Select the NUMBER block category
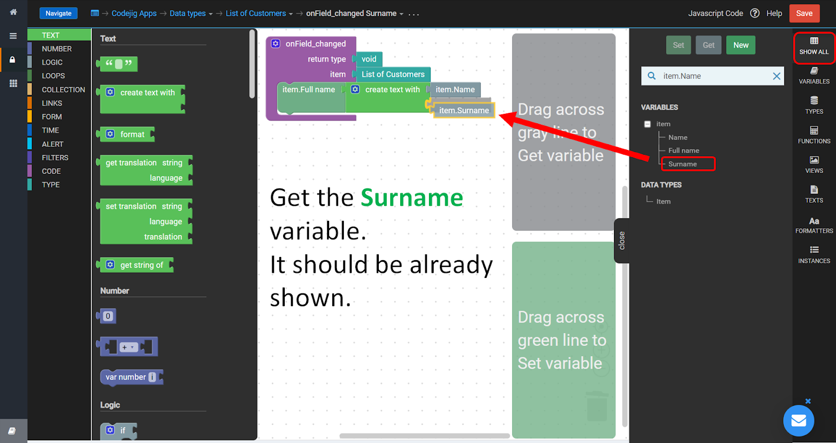This screenshot has width=836, height=443. tap(59, 49)
